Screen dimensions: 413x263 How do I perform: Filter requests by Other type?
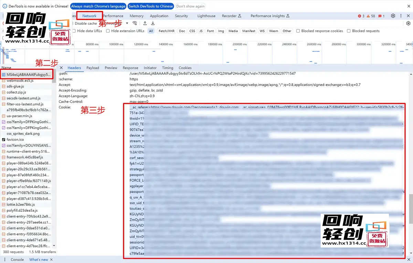[287, 31]
